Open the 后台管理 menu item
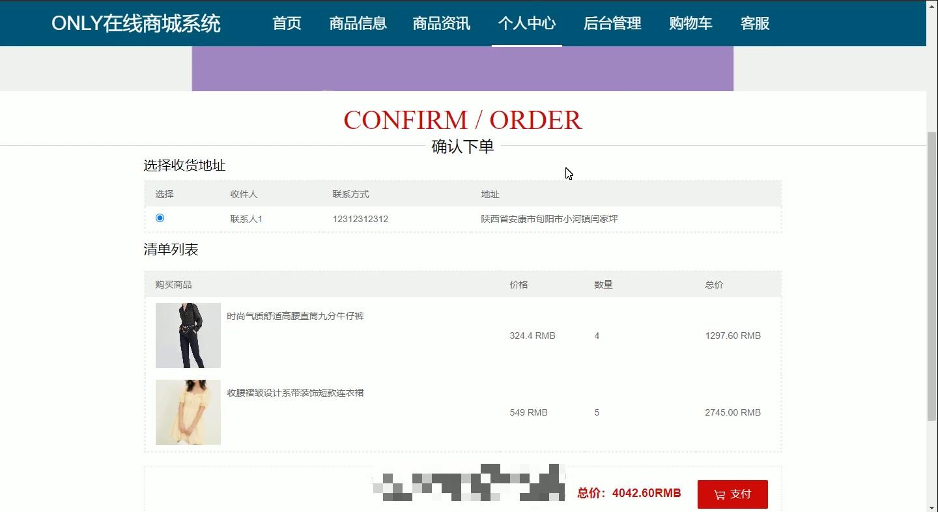This screenshot has width=938, height=512. click(x=612, y=23)
